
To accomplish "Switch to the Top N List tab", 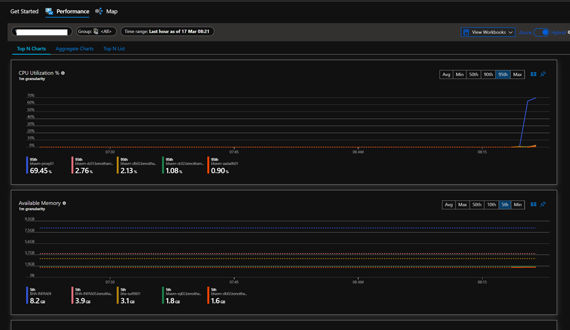I will pyautogui.click(x=114, y=49).
